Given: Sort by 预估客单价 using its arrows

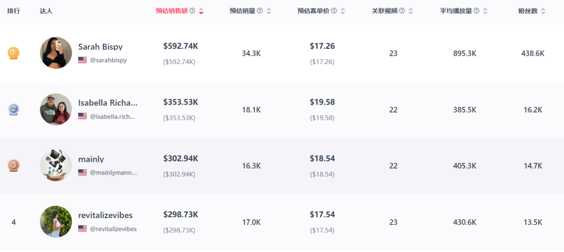Looking at the screenshot, I should coord(343,11).
